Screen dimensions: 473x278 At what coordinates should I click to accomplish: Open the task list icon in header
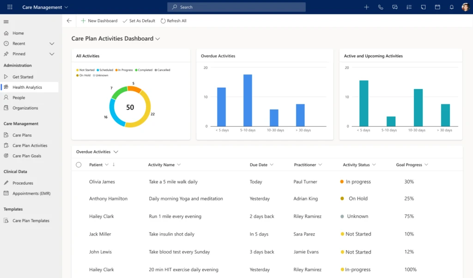click(409, 7)
